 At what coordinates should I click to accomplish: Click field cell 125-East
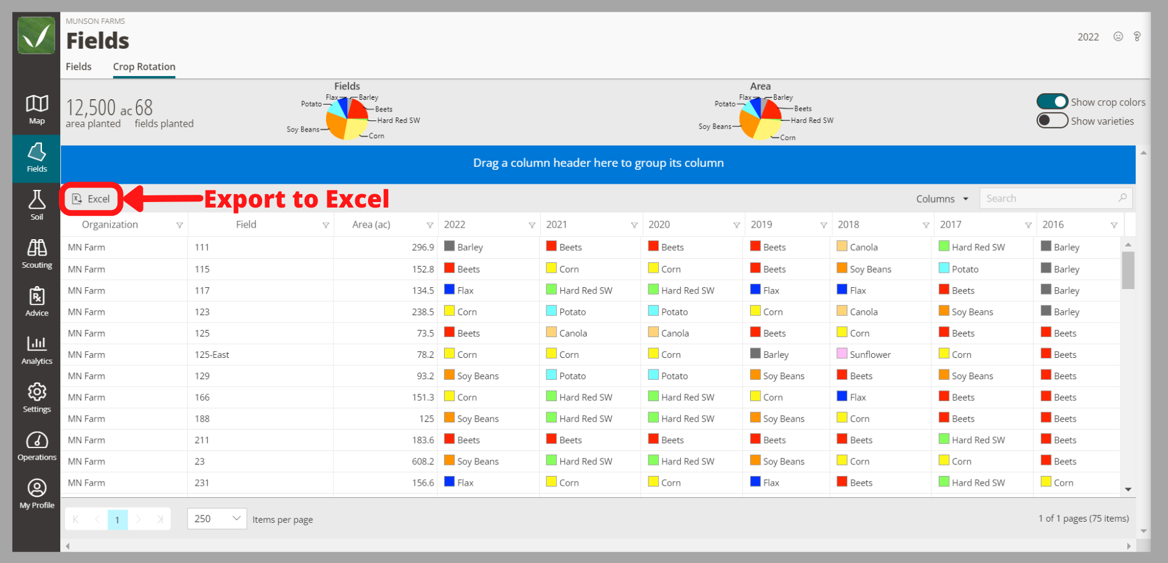(212, 355)
